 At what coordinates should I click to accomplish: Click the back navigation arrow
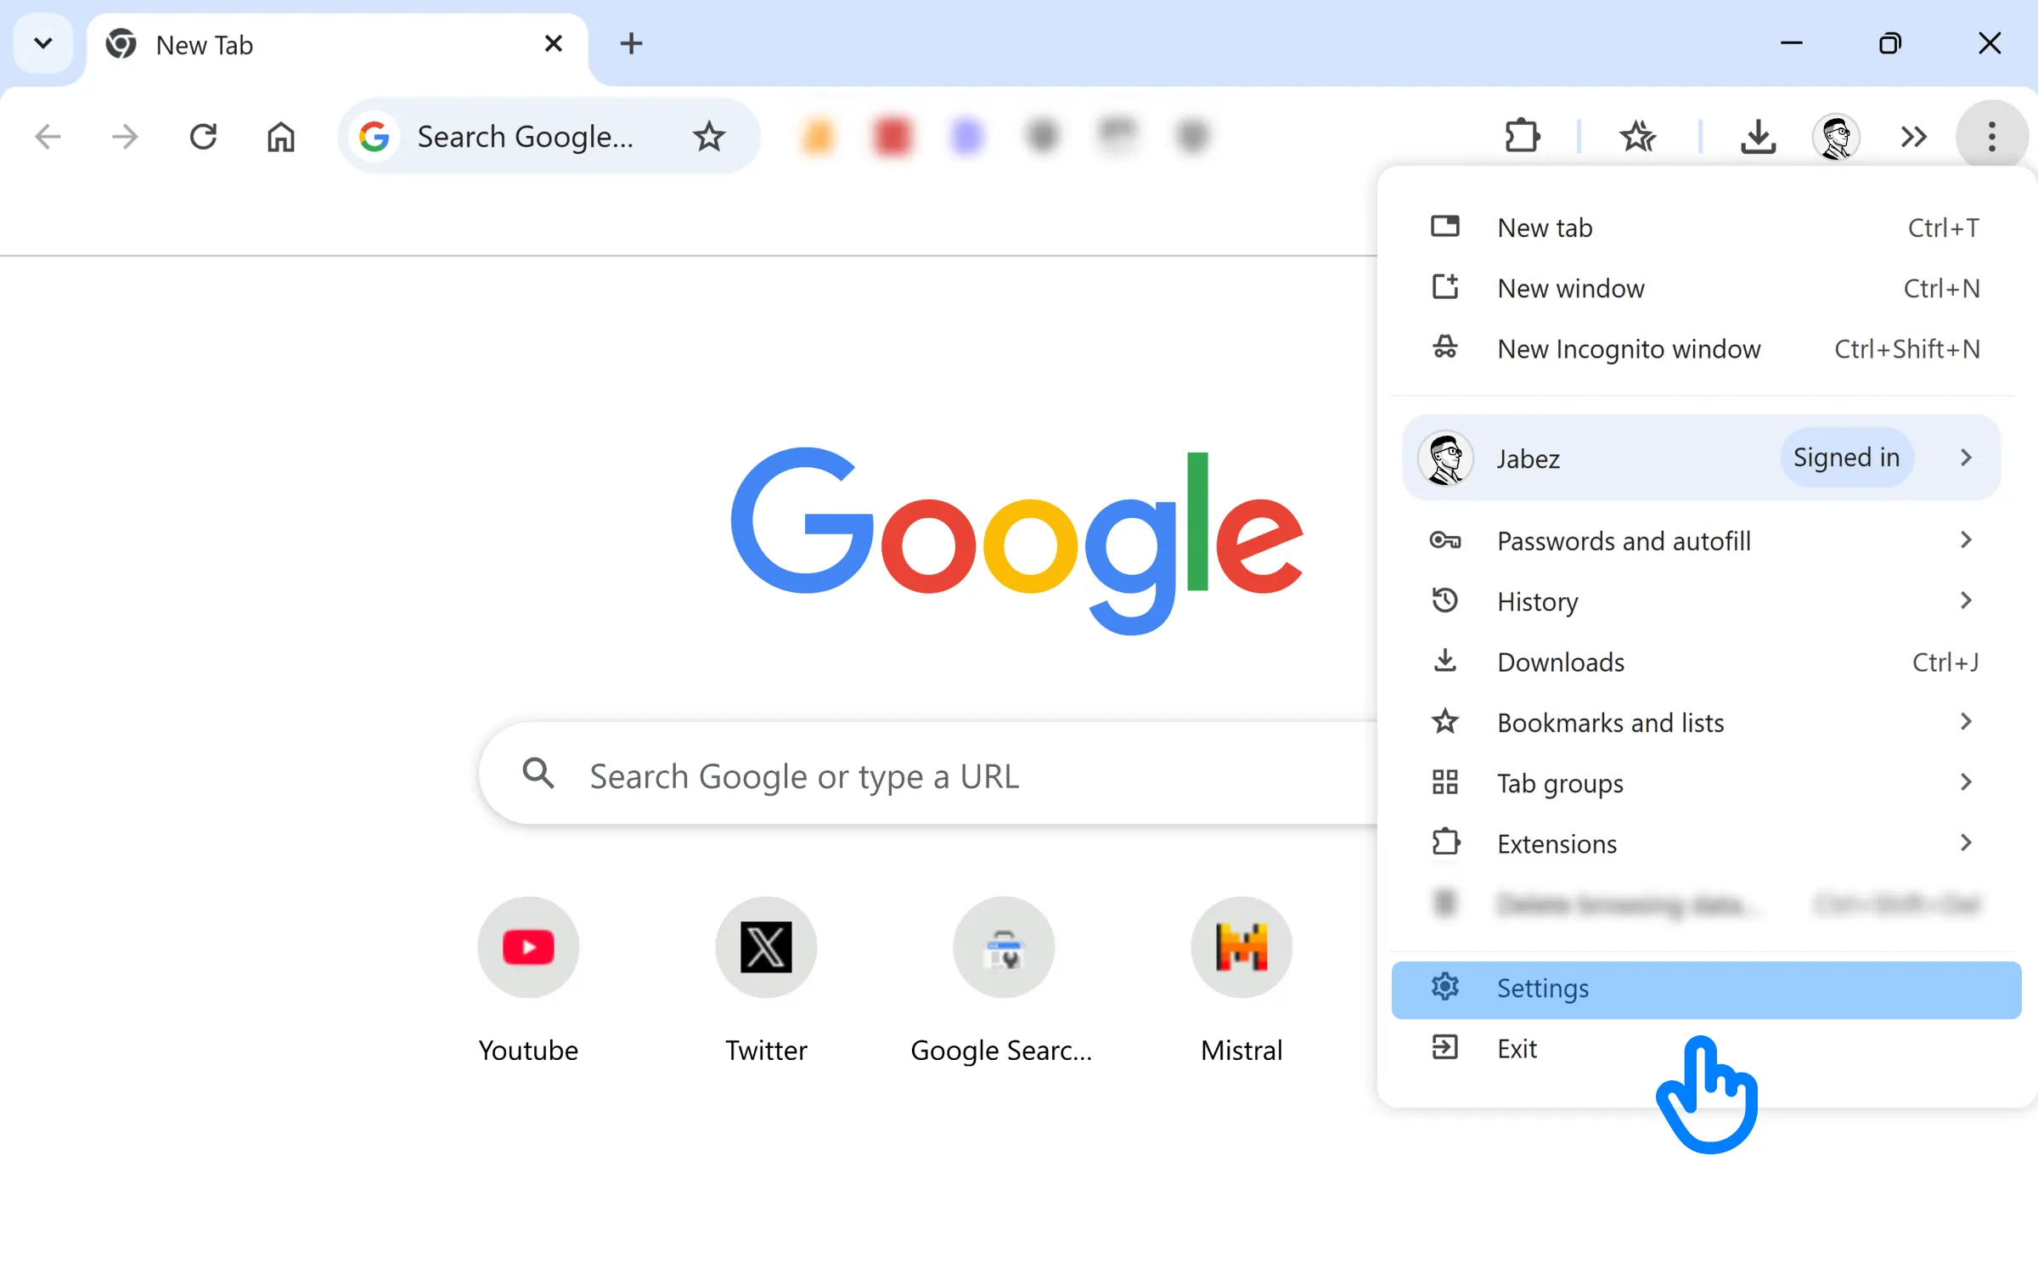[x=48, y=136]
